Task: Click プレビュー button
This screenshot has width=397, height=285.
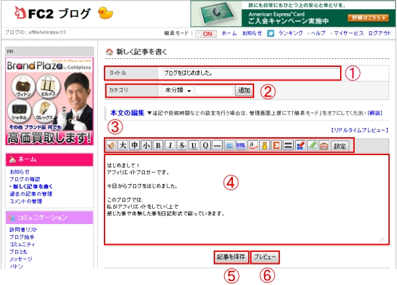Action: (x=265, y=257)
